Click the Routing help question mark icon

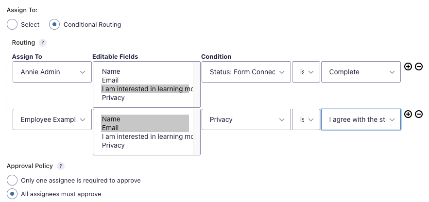point(42,43)
